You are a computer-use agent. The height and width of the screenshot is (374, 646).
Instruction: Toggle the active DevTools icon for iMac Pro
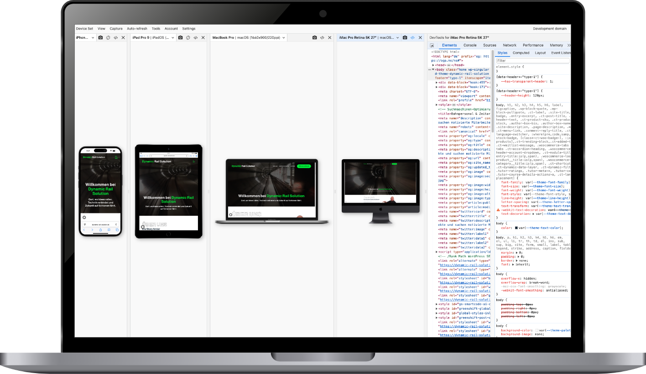[412, 37]
